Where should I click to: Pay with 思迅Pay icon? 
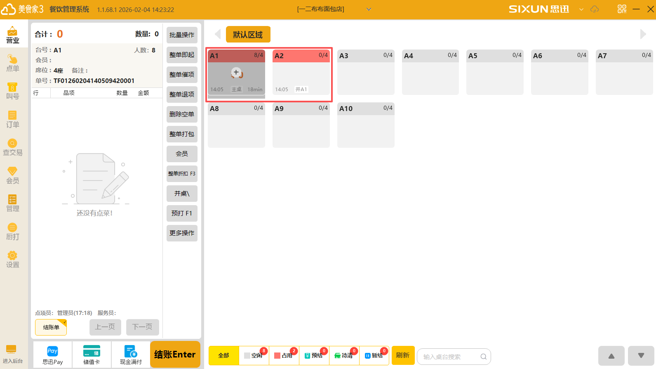tap(52, 355)
